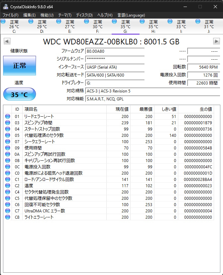Click the 正常 health status button
The height and width of the screenshot is (275, 223).
pyautogui.click(x=20, y=65)
